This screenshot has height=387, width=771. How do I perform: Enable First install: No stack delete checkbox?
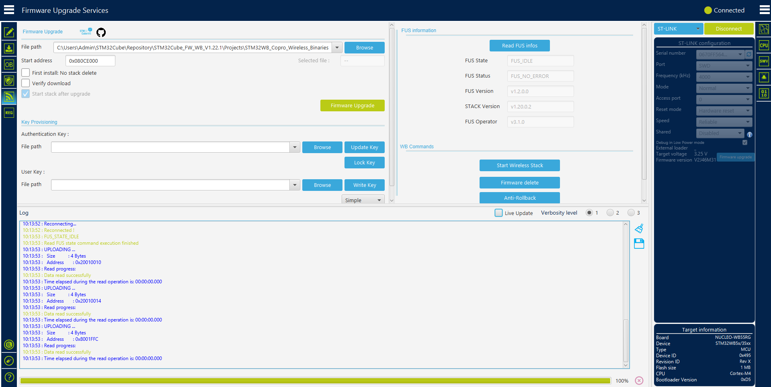[x=26, y=73]
